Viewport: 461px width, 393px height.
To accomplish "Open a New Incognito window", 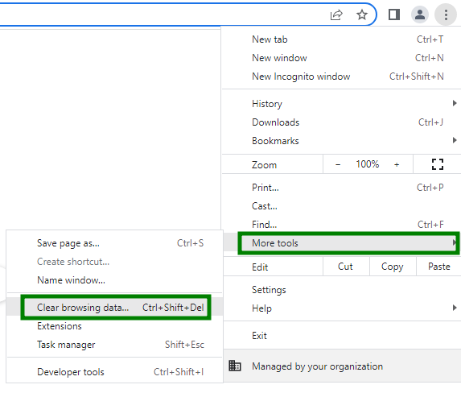I will pos(341,77).
